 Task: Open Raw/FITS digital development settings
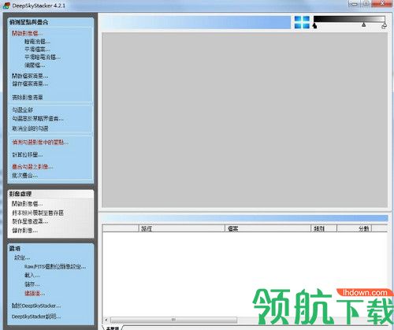point(55,267)
